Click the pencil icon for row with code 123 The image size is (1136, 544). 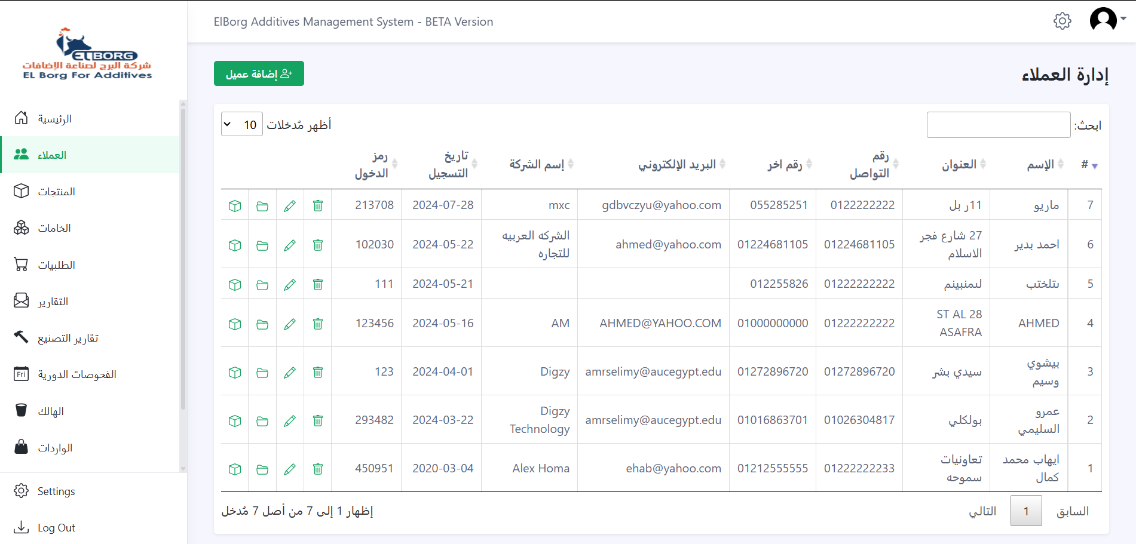click(x=290, y=373)
